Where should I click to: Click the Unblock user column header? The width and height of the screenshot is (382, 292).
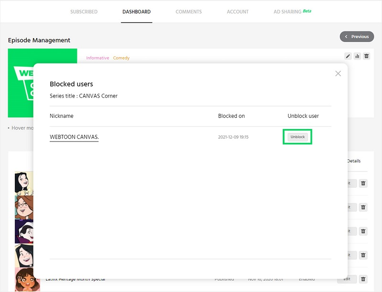click(303, 116)
